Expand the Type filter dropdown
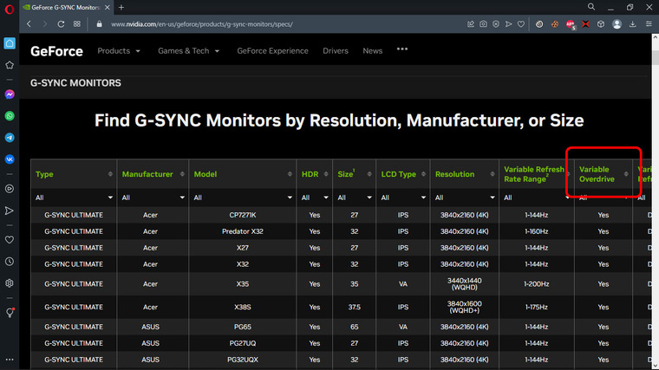 click(x=74, y=198)
